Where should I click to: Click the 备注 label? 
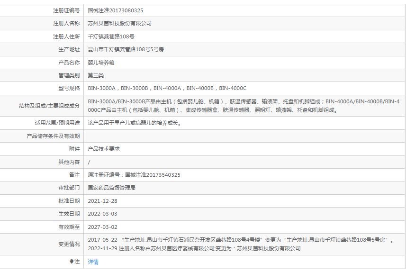click(74, 175)
